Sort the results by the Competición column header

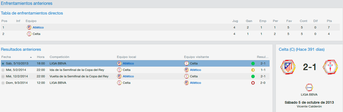[59, 57]
